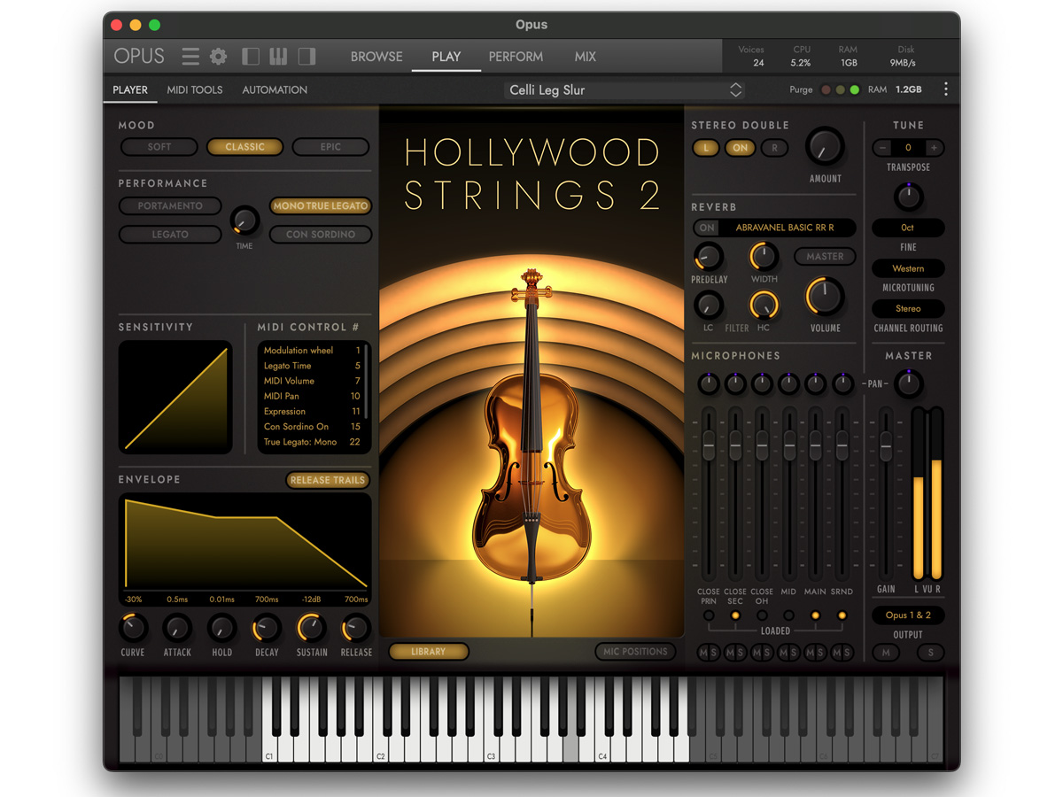1063x797 pixels.
Task: Enable Legato performance mode
Action: (170, 235)
